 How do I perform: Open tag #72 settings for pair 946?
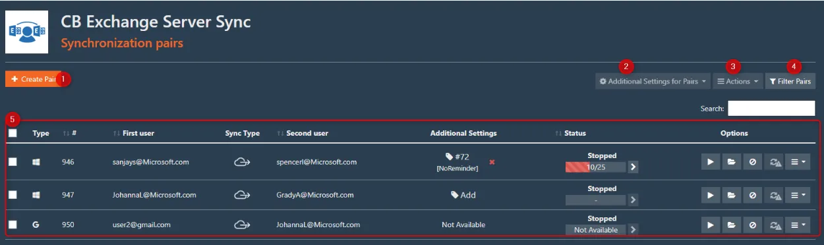(x=457, y=157)
